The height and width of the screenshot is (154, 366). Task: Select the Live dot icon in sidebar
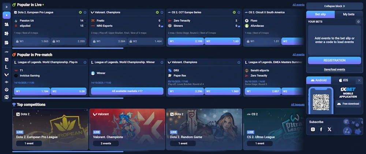coord(7,15)
